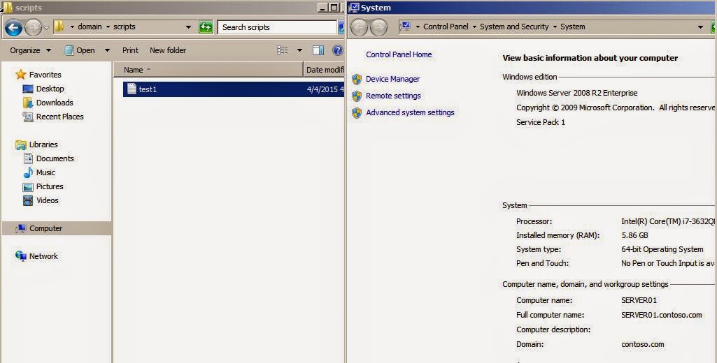Open the Organize menu
Viewport: 717px width, 363px height.
click(x=30, y=50)
